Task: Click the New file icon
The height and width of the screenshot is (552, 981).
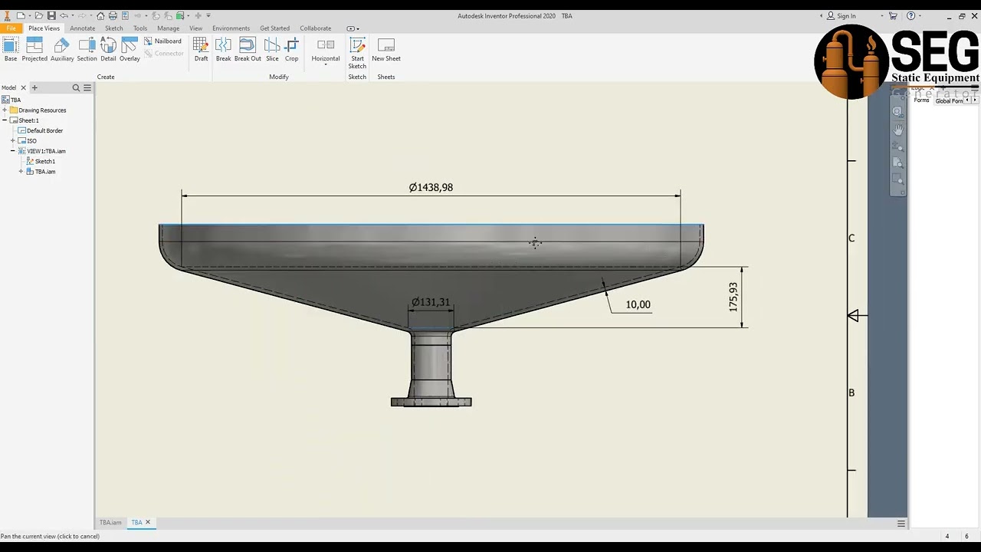Action: [20, 15]
